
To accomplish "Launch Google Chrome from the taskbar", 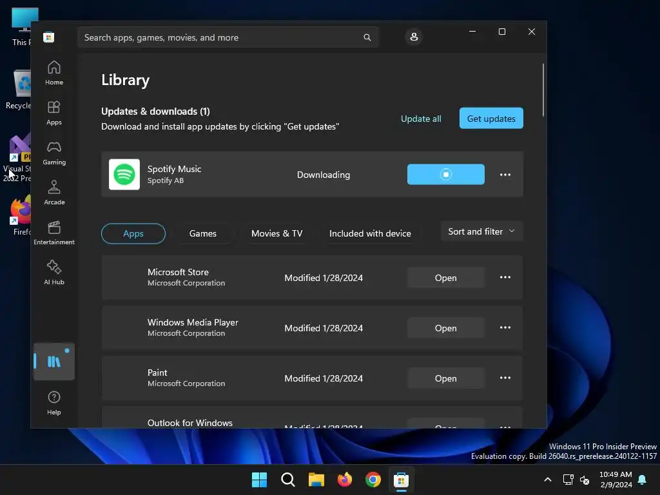I will [373, 480].
